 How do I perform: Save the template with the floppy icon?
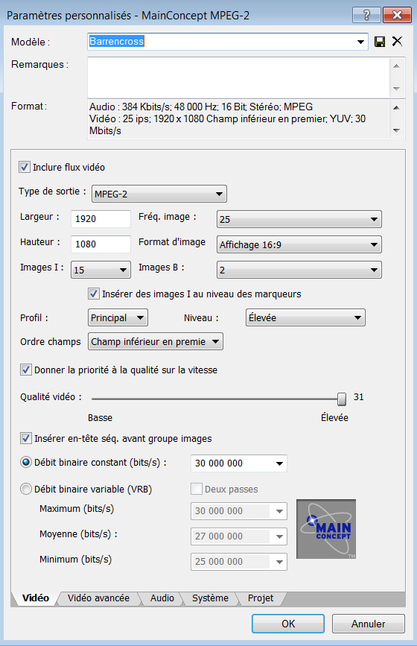coord(380,42)
